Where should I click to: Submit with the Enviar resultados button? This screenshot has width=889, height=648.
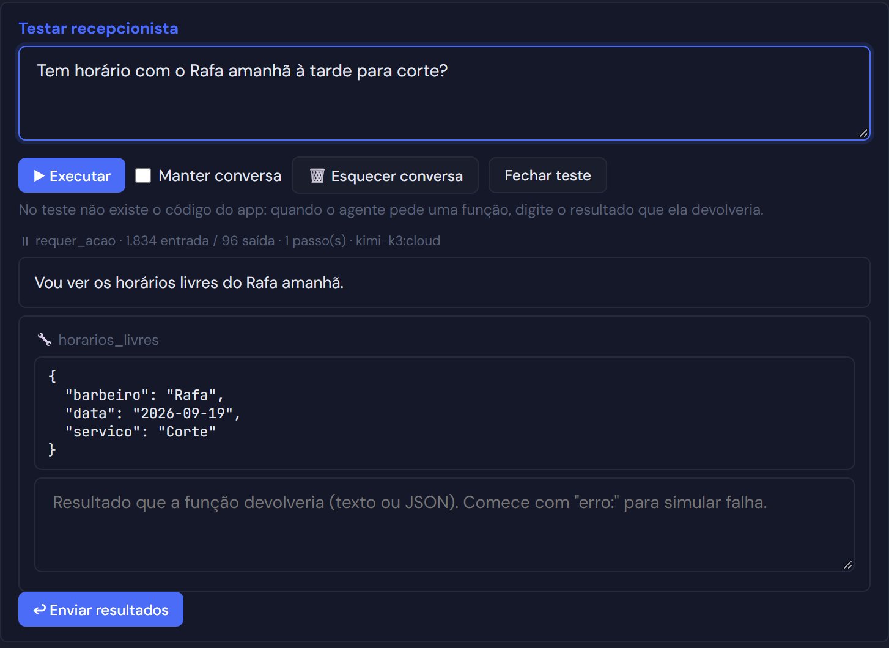tap(101, 609)
